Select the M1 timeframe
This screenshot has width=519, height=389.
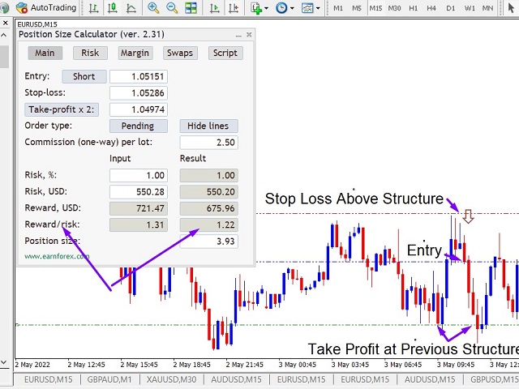[x=338, y=8]
